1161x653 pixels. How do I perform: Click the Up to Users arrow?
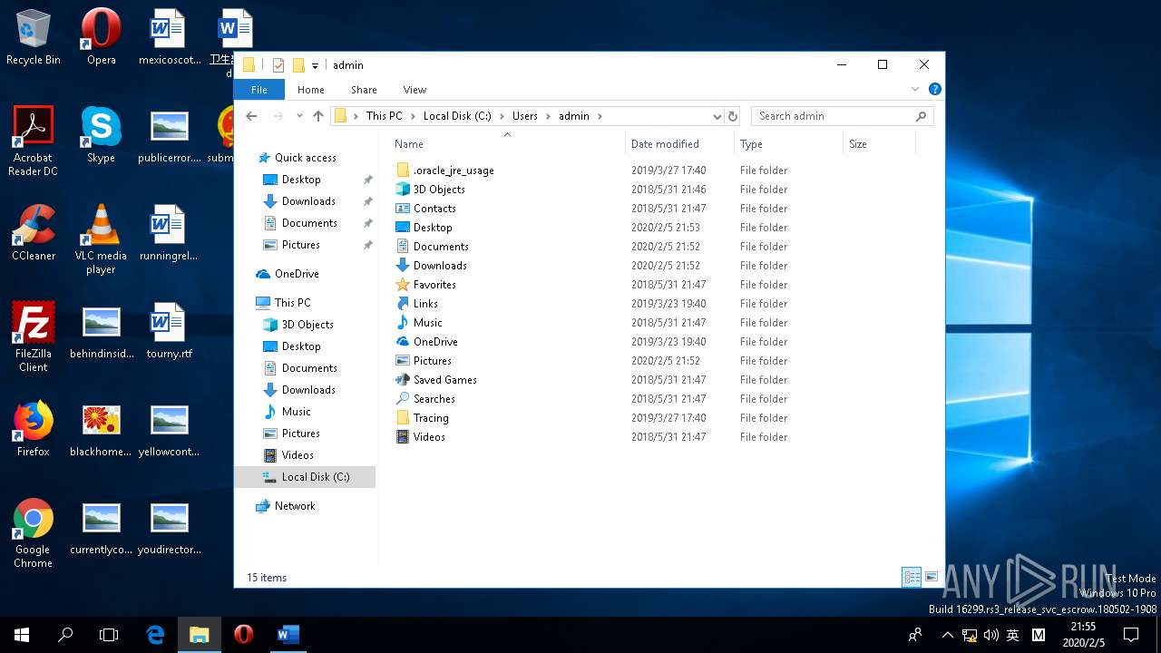click(x=317, y=116)
